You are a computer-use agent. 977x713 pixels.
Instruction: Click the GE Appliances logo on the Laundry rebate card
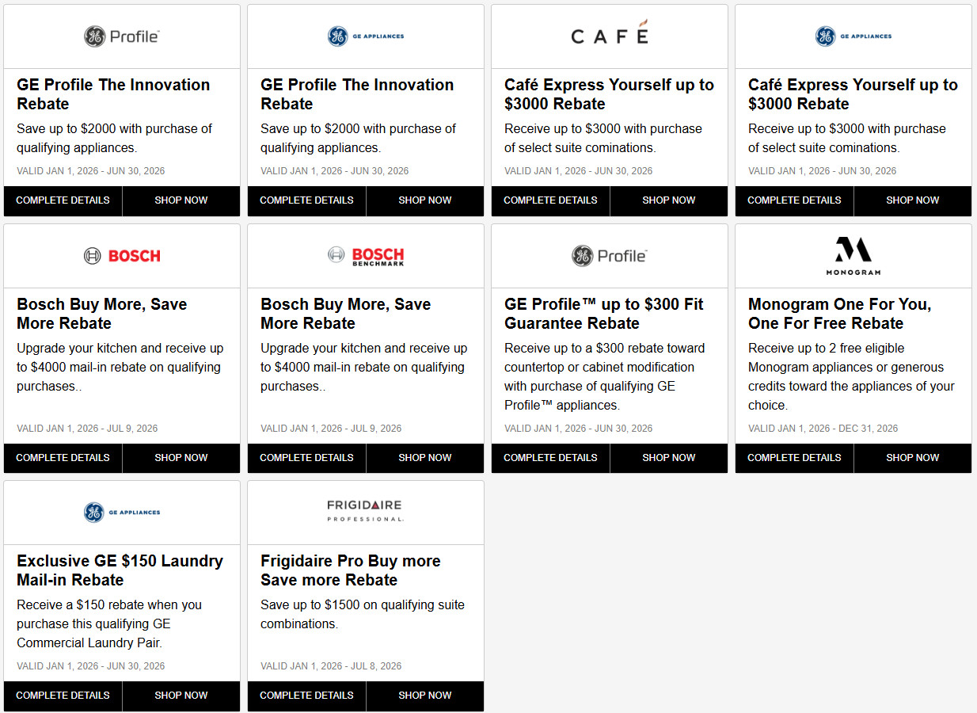pos(122,513)
